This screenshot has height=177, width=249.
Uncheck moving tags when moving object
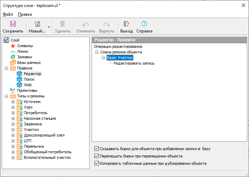point(97,156)
